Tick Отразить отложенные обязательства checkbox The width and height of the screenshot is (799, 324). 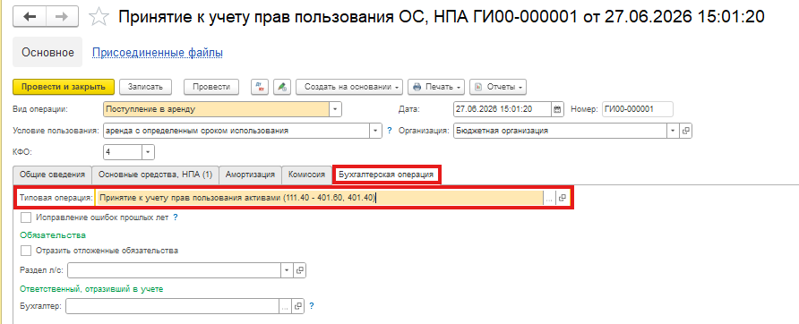(x=25, y=251)
